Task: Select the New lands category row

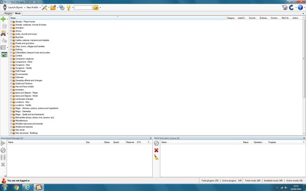Action: 20,130
